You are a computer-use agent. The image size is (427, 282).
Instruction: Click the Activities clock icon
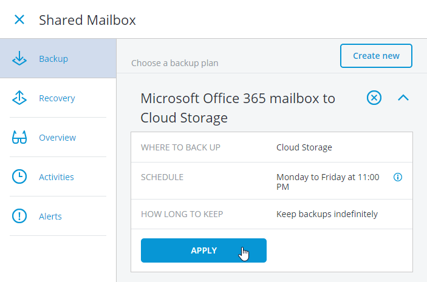pyautogui.click(x=19, y=176)
